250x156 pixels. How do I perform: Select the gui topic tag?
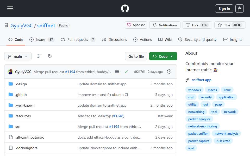206,105
